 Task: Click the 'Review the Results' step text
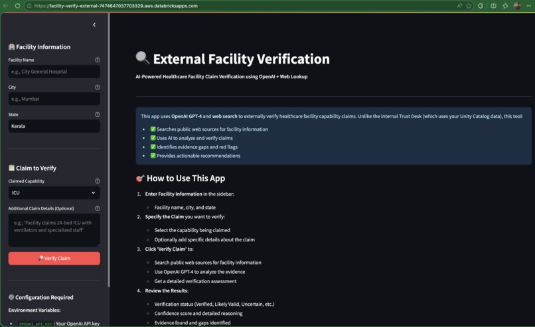click(167, 291)
